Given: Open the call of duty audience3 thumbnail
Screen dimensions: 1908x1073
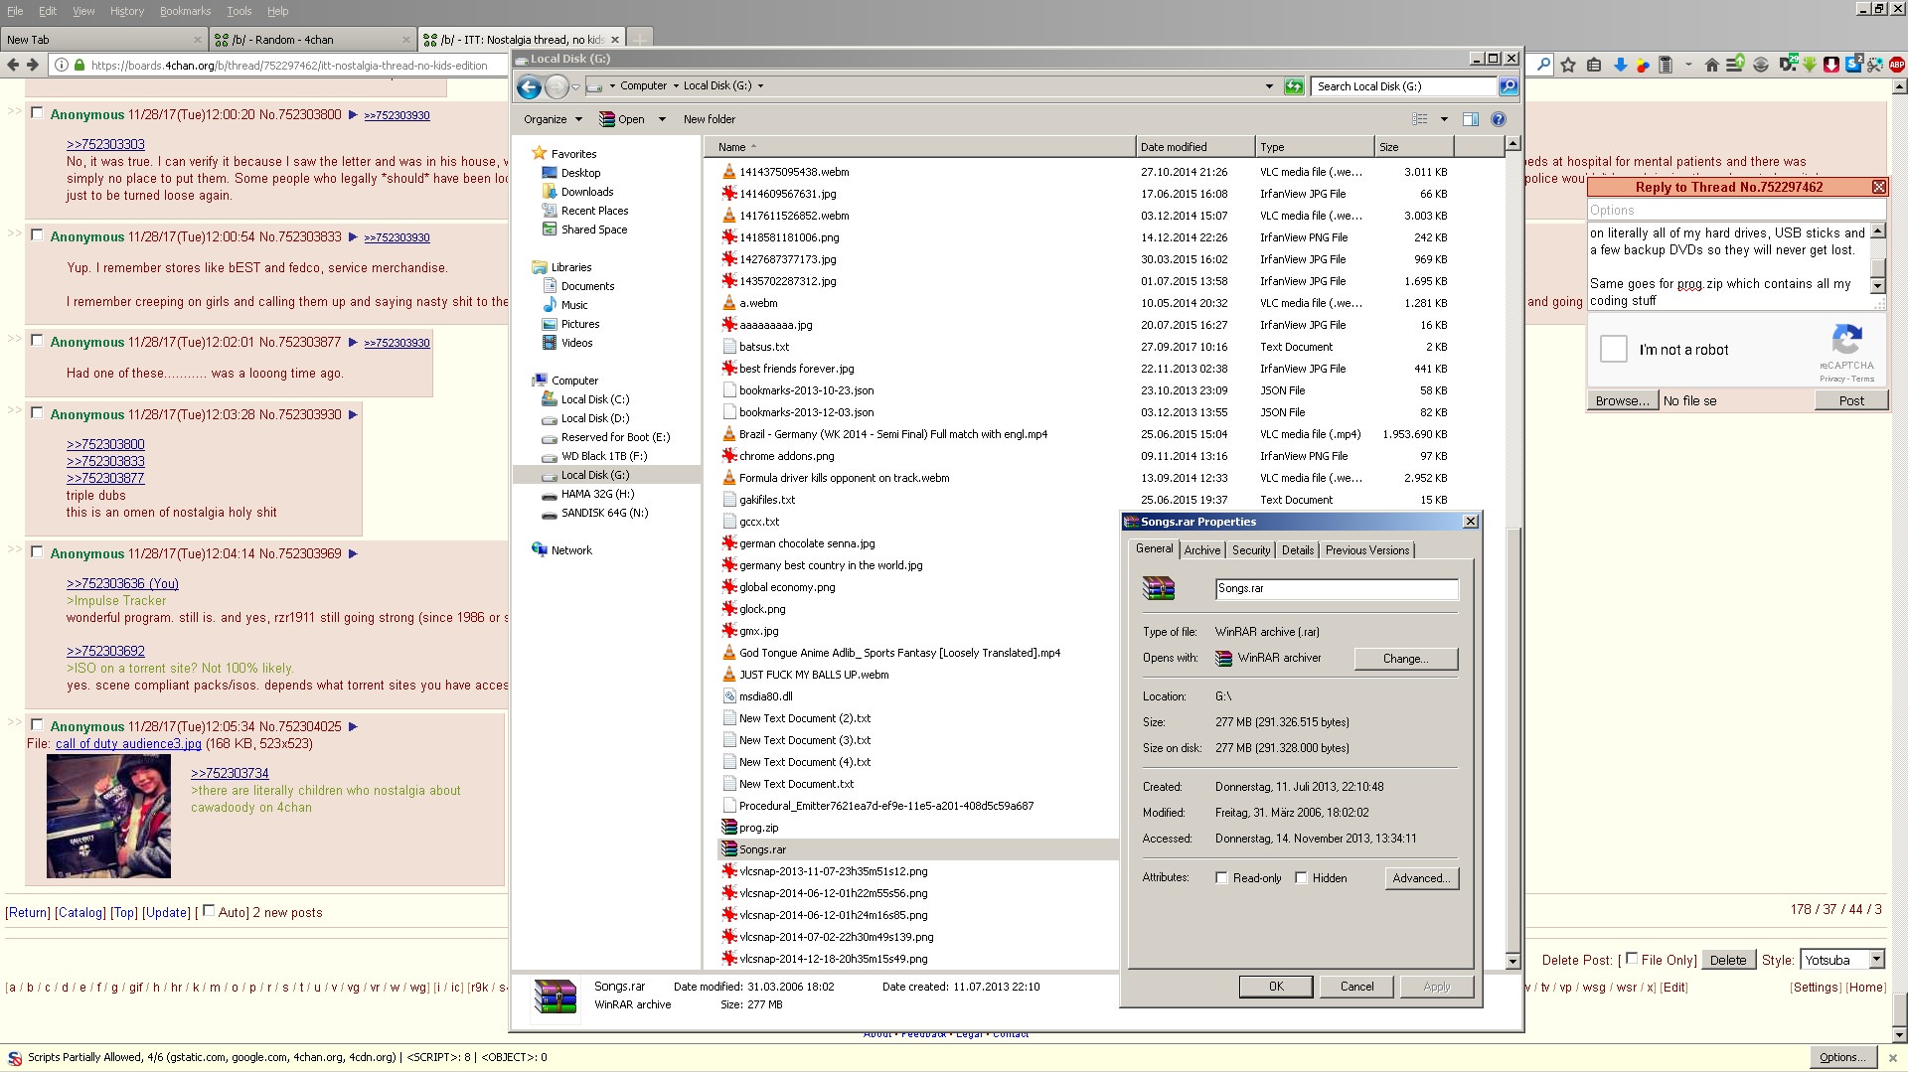Looking at the screenshot, I should [108, 816].
